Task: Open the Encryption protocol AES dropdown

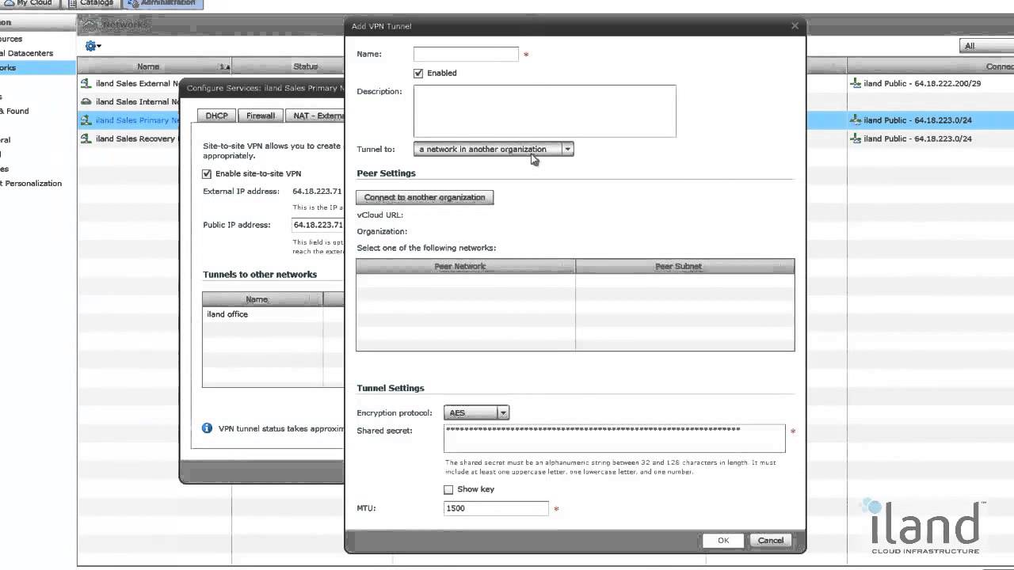Action: click(x=476, y=412)
